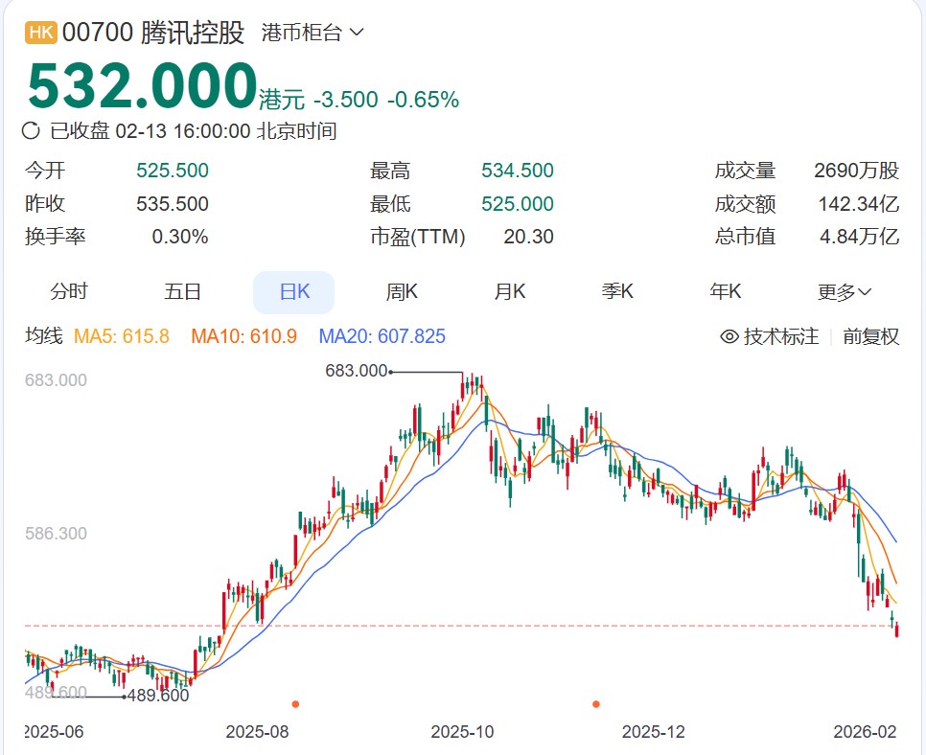Click the MA5 orange legend label
Screen dimensions: 926x755
click(x=122, y=336)
